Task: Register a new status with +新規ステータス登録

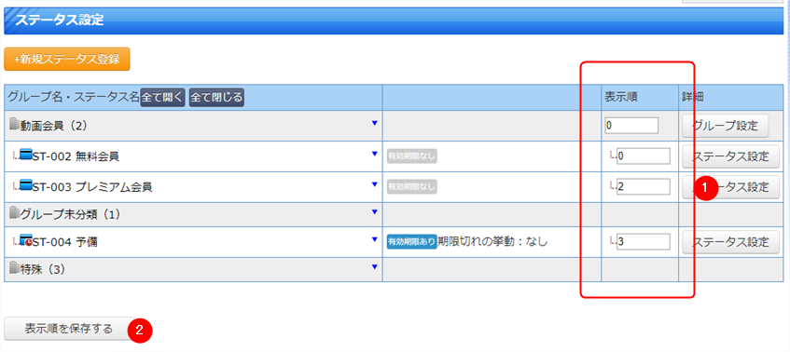Action: pyautogui.click(x=67, y=59)
